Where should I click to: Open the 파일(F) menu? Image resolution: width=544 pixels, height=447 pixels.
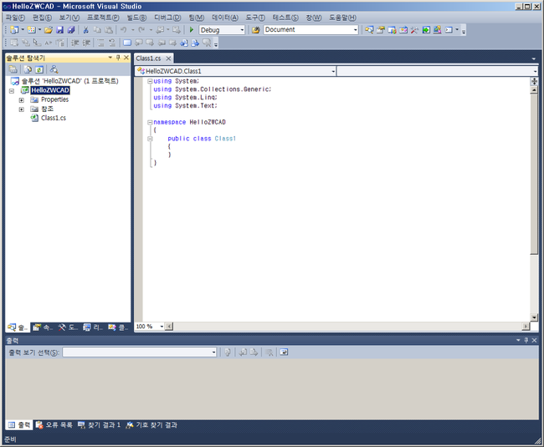(x=15, y=18)
